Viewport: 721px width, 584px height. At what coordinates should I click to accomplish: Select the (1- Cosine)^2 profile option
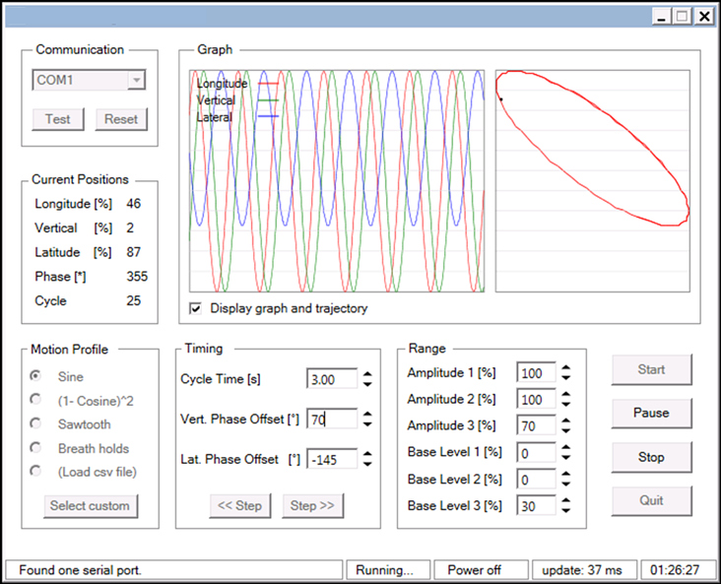(36, 400)
